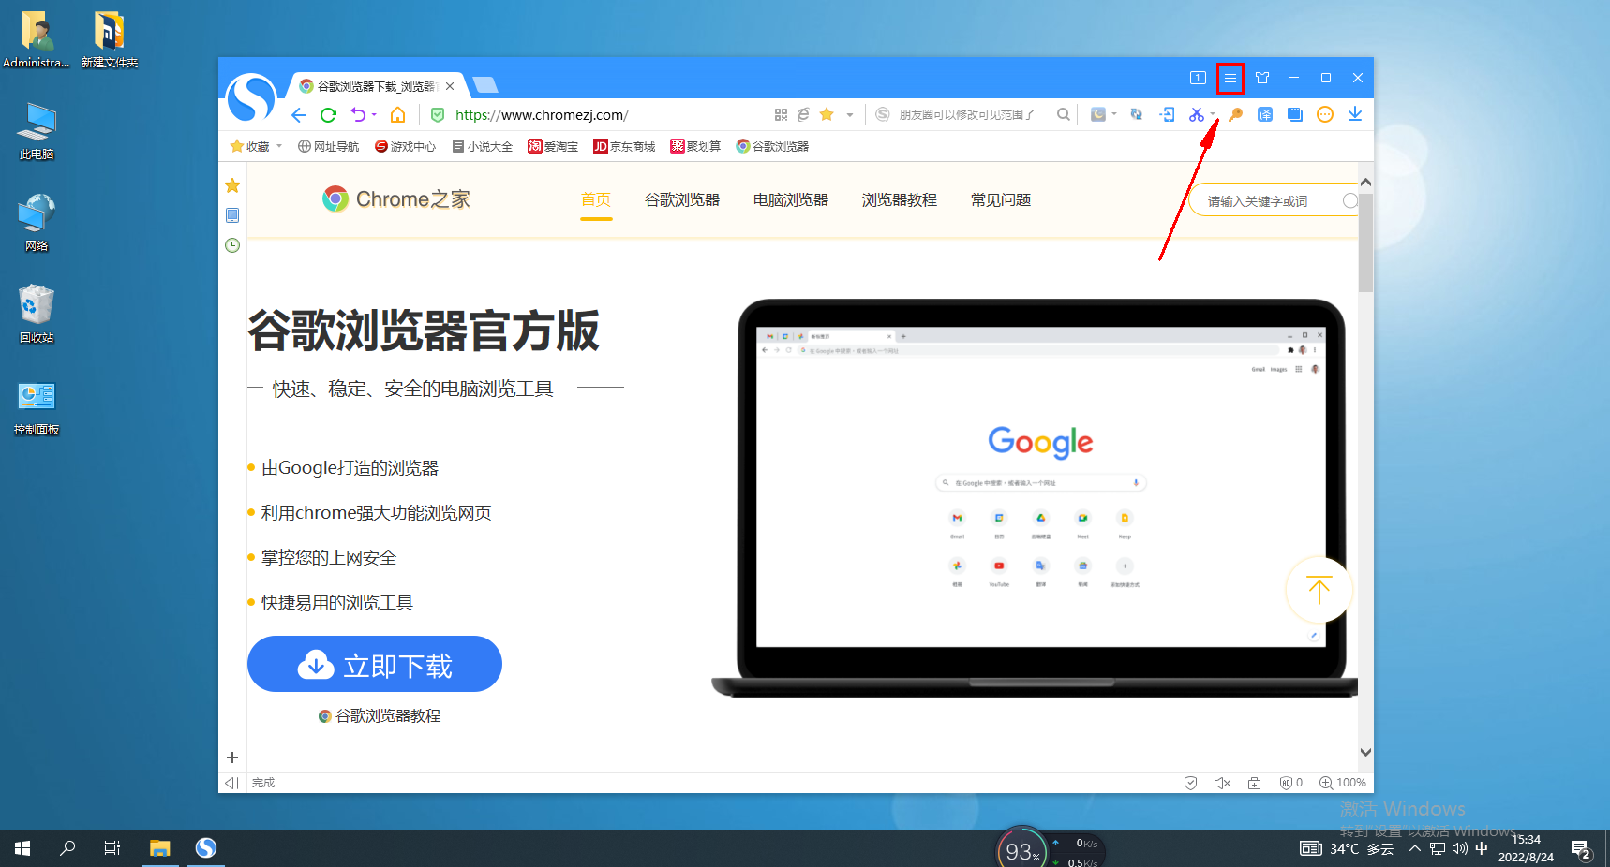Click the send-to-phone toolbar icon
Viewport: 1610px width, 867px height.
click(1167, 114)
